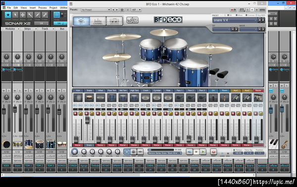The image size is (297, 187).
Task: Open BFD Eco preferences checkmark button
Action: tap(130, 20)
